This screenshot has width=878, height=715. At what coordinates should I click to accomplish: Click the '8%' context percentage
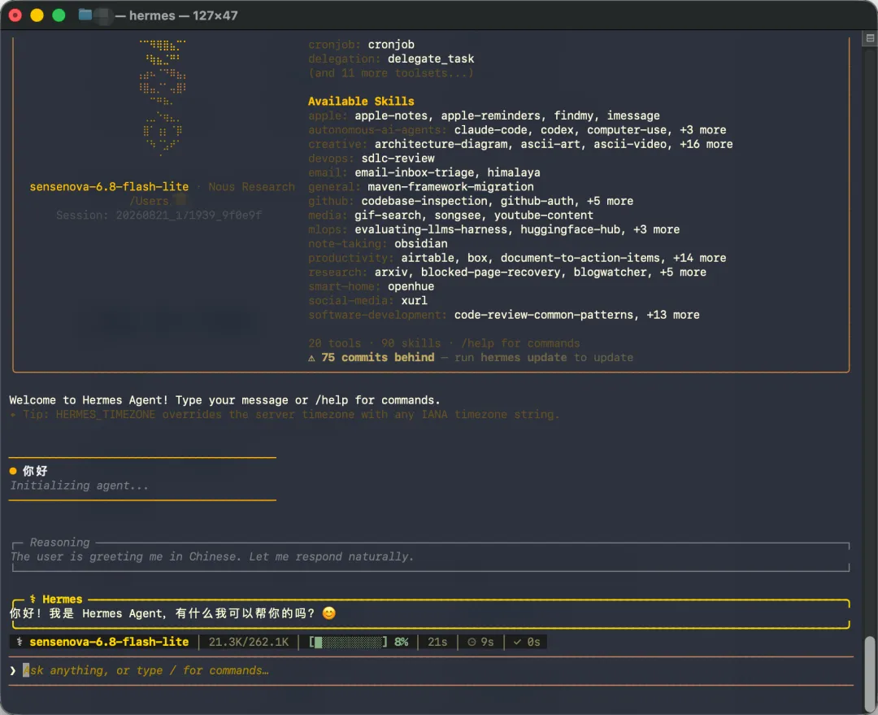(401, 642)
